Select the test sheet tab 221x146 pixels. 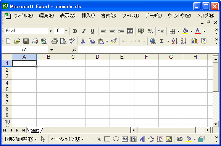tap(35, 130)
